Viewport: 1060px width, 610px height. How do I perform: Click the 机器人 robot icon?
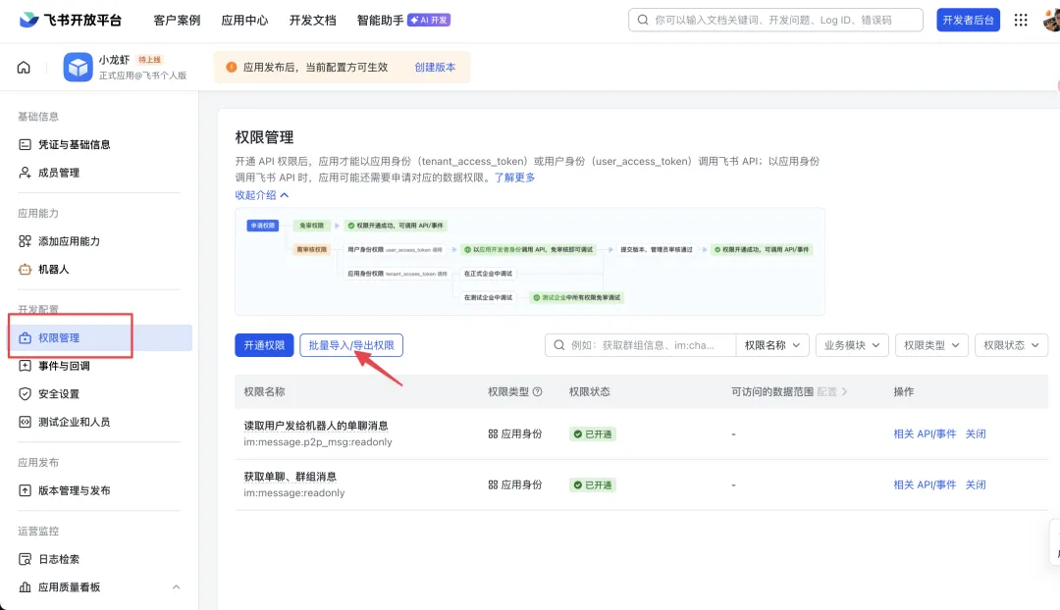coord(25,269)
